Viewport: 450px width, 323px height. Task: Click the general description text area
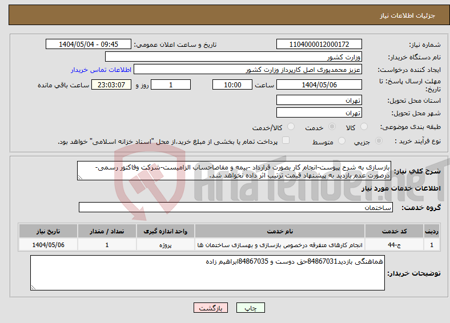pos(234,171)
